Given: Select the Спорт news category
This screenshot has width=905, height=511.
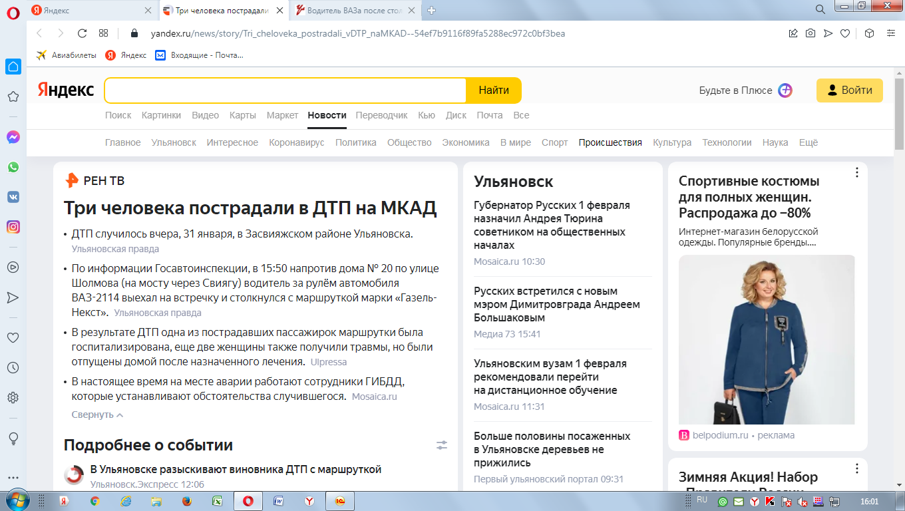Looking at the screenshot, I should 555,142.
